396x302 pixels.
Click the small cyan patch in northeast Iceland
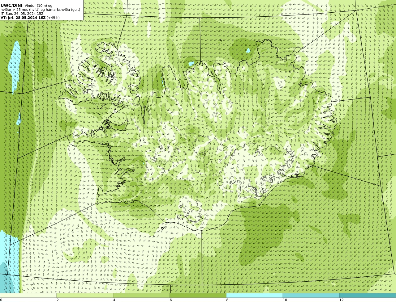248,50
